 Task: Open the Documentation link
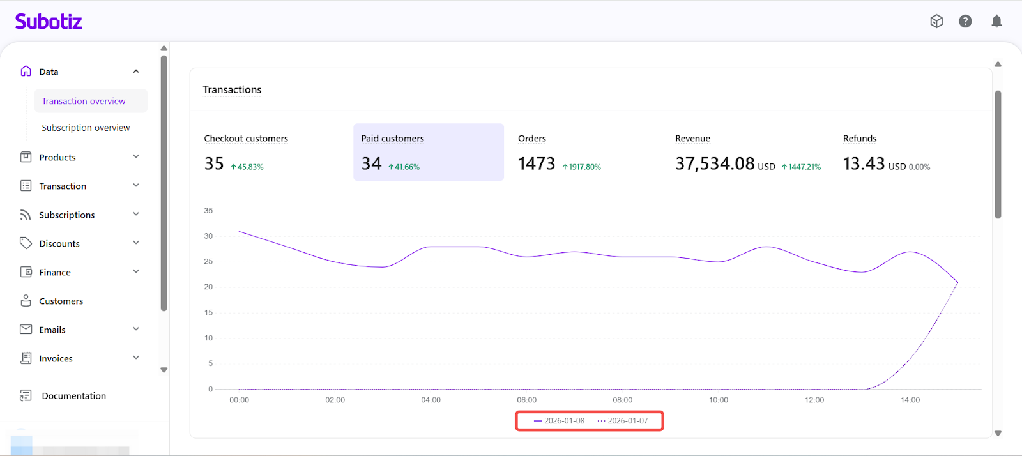[x=73, y=396]
